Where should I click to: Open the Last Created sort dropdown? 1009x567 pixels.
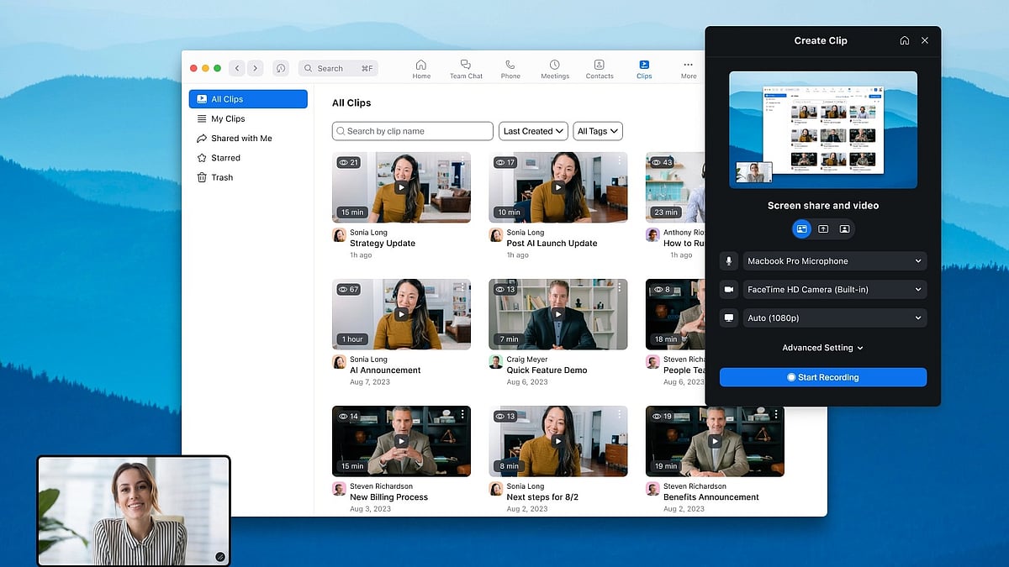click(534, 131)
